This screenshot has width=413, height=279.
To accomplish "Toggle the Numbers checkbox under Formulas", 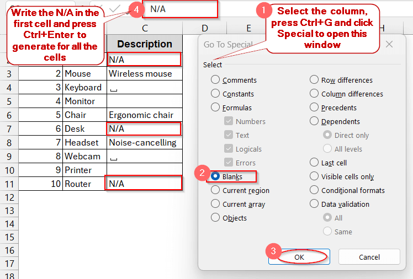I will click(229, 121).
